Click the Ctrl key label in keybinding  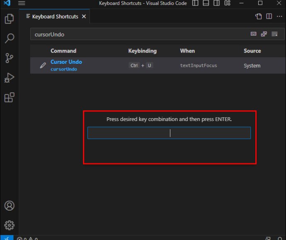pyautogui.click(x=134, y=65)
